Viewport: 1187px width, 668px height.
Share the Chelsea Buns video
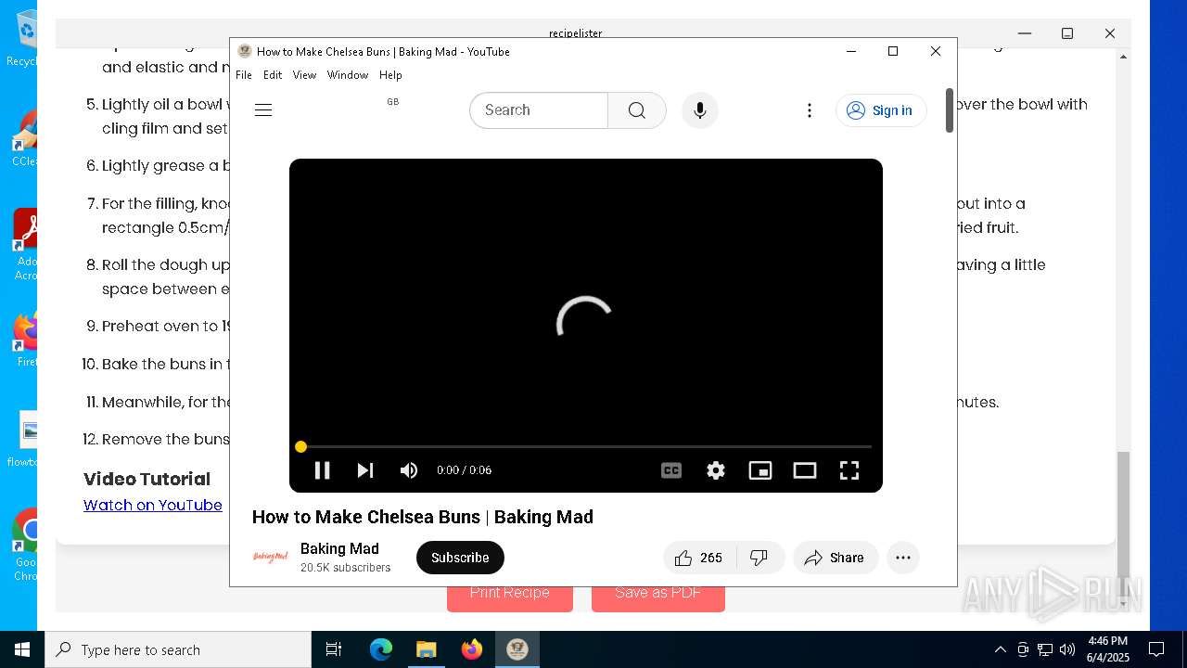836,558
